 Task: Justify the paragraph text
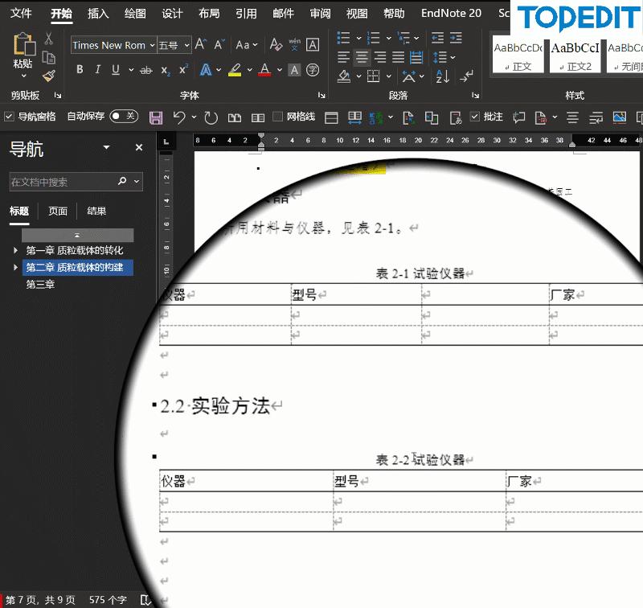click(x=398, y=56)
